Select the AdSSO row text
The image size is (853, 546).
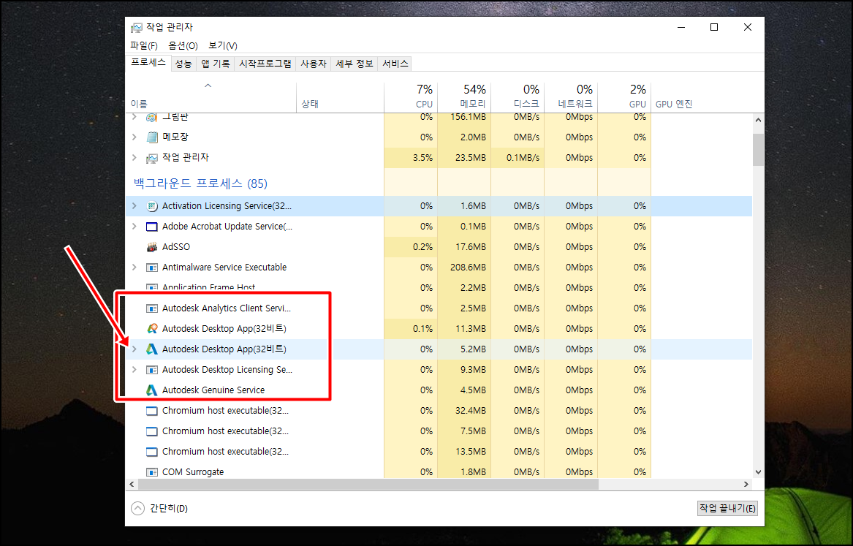[x=175, y=247]
